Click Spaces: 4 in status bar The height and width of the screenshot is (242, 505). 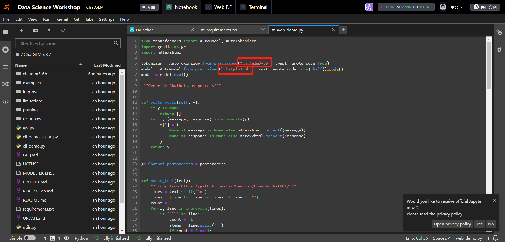pos(442,238)
